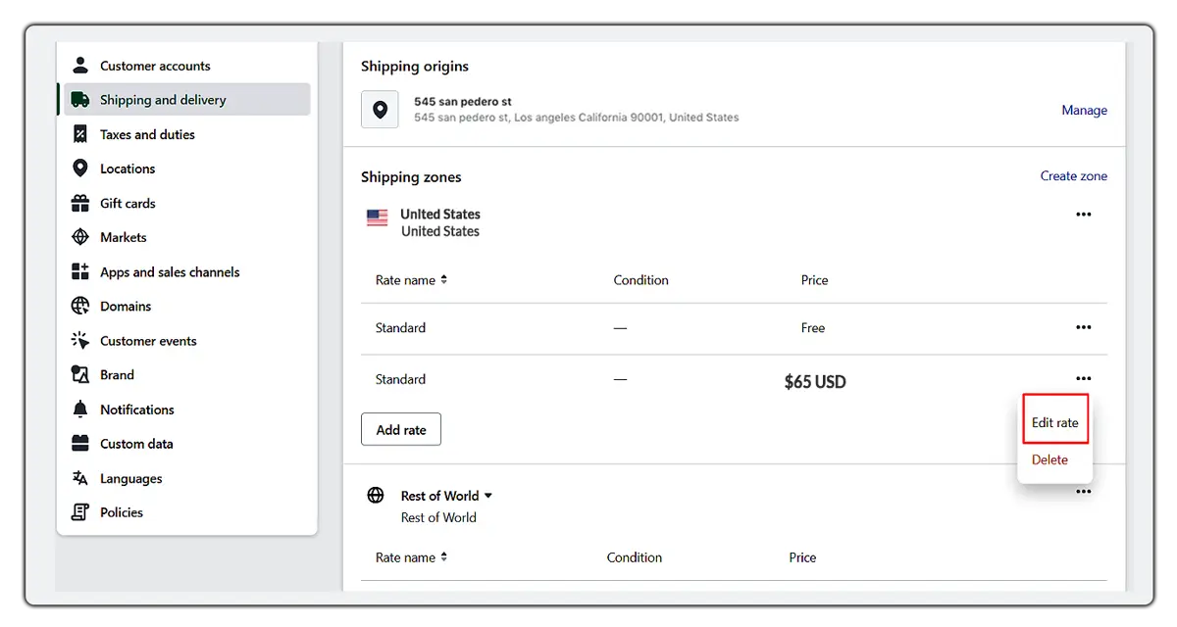Click the Customer events cursor icon
Screen dimensions: 1177x627
tap(80, 340)
